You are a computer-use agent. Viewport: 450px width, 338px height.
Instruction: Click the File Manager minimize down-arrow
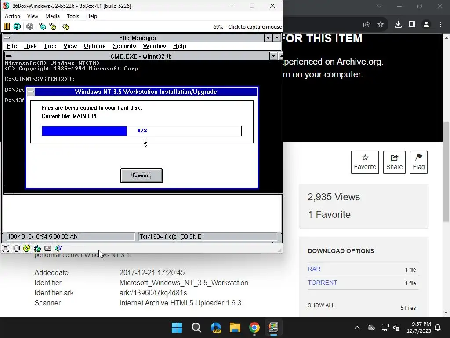click(268, 38)
